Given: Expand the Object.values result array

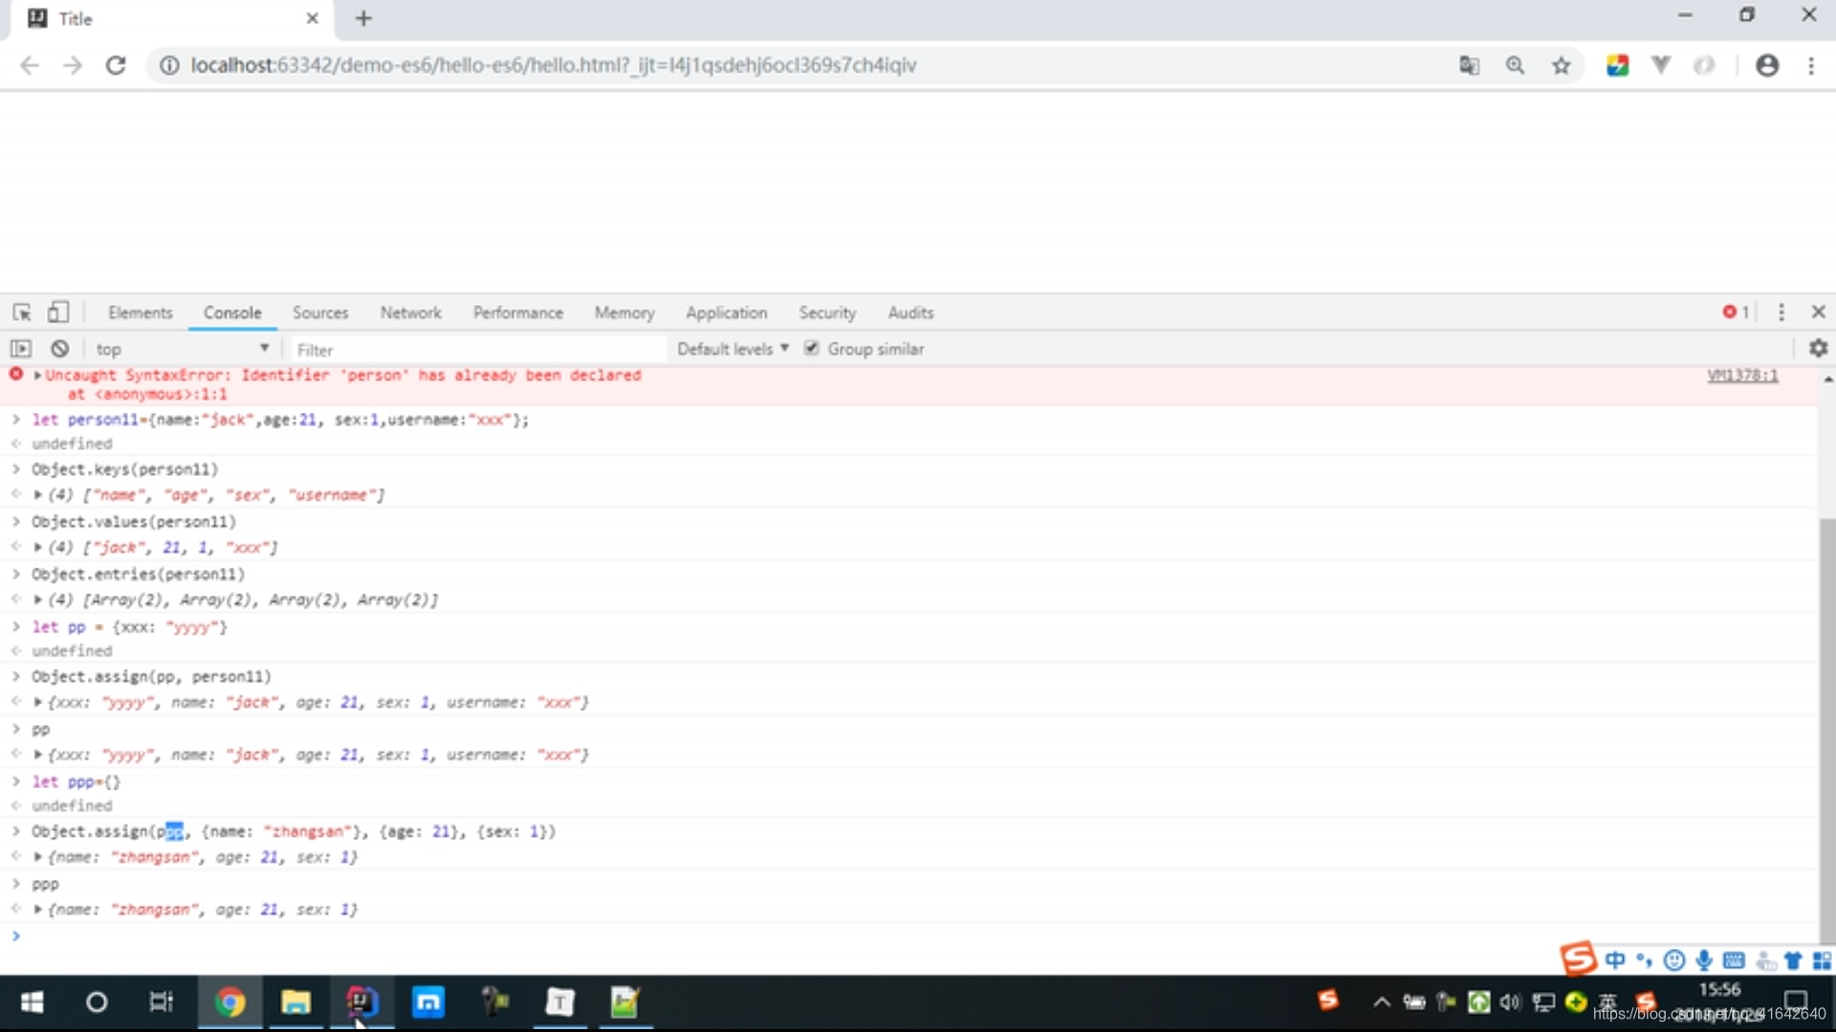Looking at the screenshot, I should click(37, 548).
